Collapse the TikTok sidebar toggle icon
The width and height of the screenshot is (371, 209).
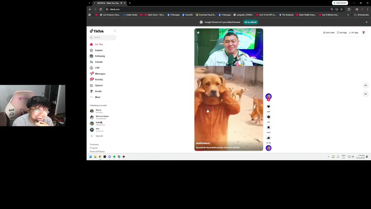coord(115,31)
